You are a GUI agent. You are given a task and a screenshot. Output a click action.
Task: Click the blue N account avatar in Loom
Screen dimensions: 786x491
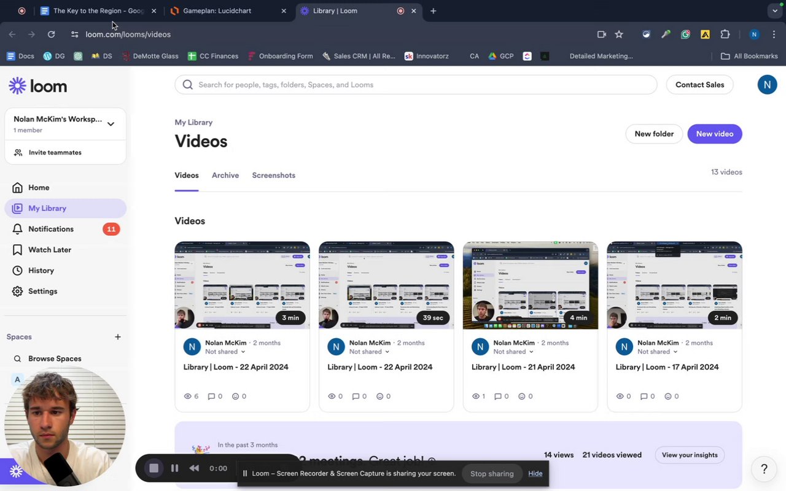[x=767, y=85]
